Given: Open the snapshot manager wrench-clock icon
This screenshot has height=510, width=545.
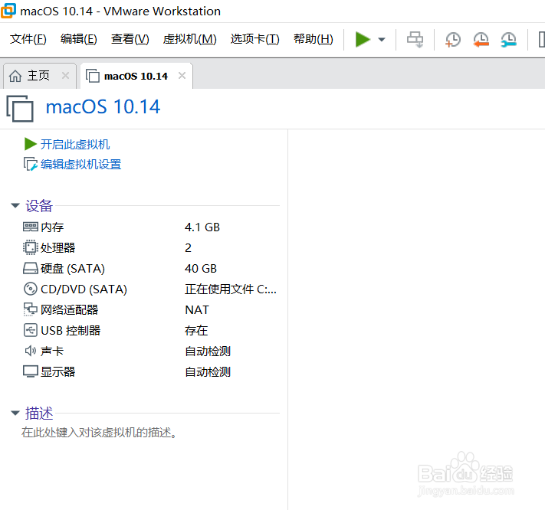Looking at the screenshot, I should tap(508, 40).
